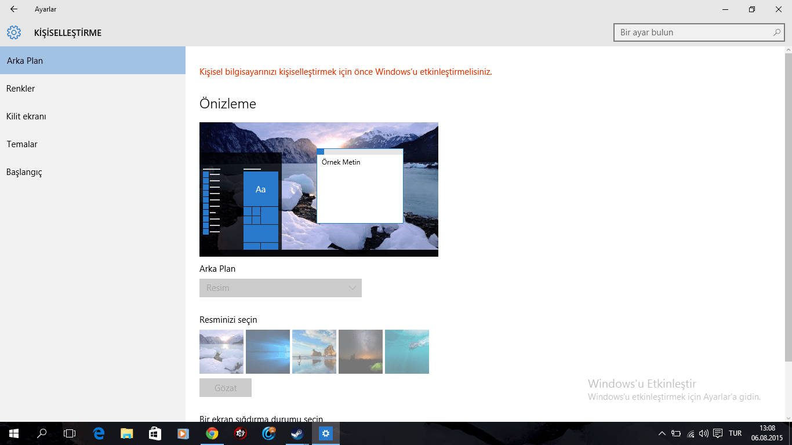The image size is (792, 445).
Task: Launch Google Chrome from the taskbar
Action: (x=212, y=433)
